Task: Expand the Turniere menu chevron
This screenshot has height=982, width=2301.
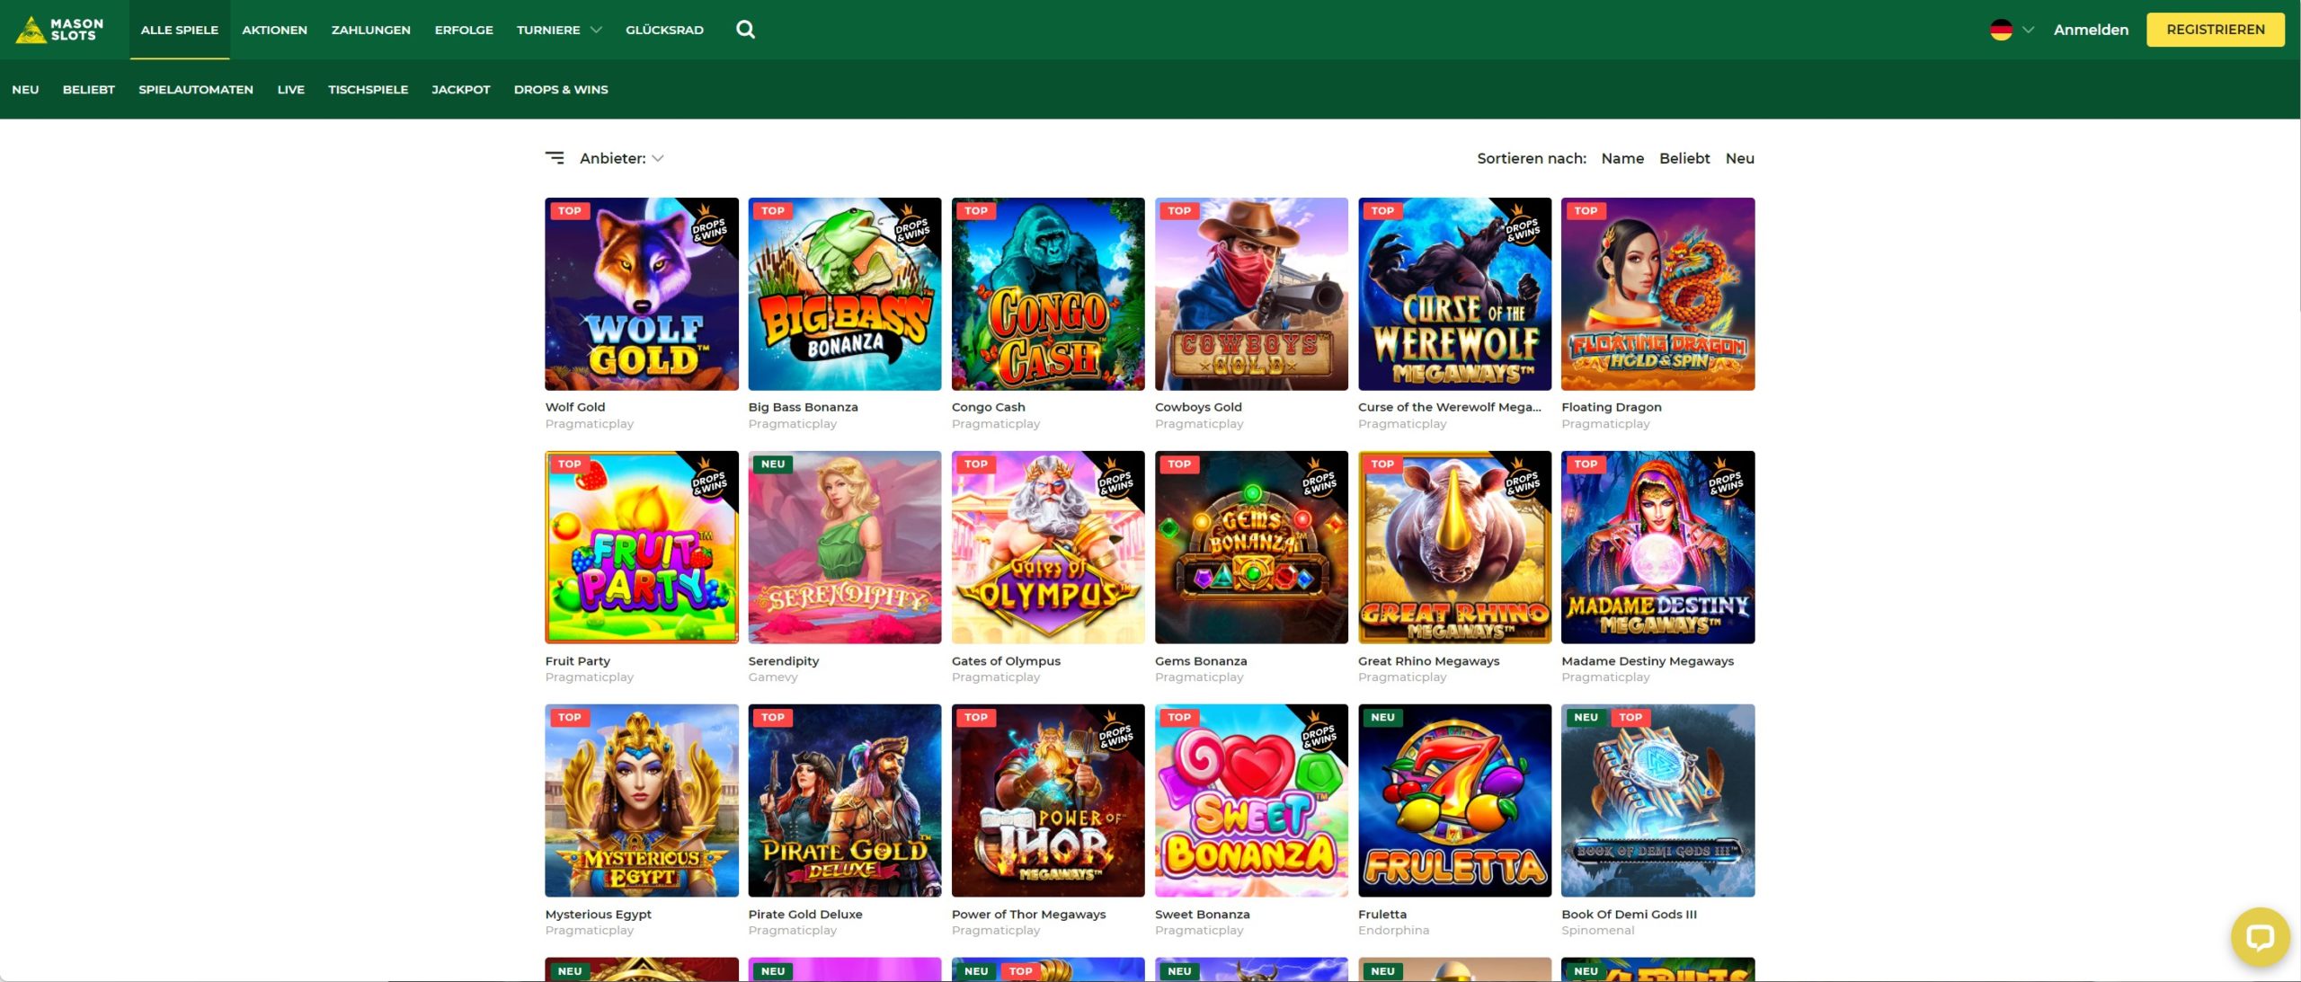Action: coord(596,30)
